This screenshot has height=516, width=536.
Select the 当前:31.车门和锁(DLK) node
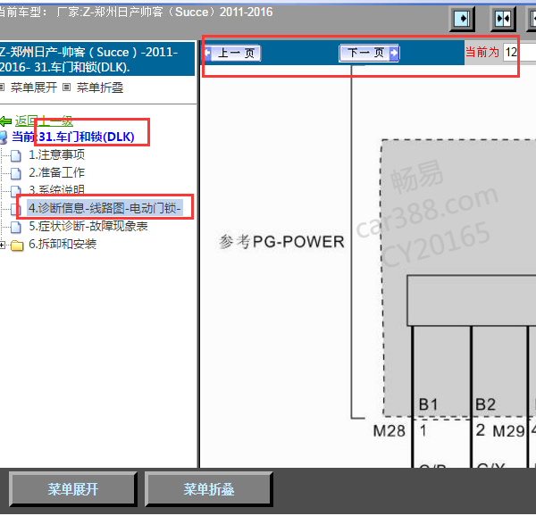[73, 137]
